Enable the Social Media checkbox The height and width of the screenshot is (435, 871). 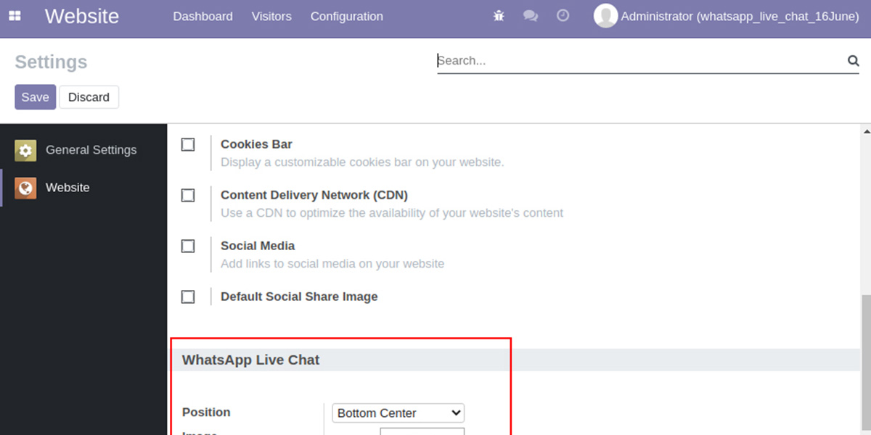point(188,246)
